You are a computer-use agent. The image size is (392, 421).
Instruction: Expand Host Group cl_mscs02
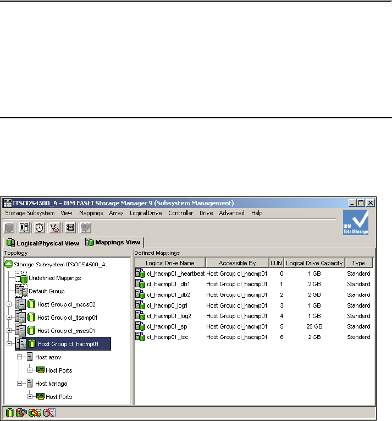pos(9,304)
